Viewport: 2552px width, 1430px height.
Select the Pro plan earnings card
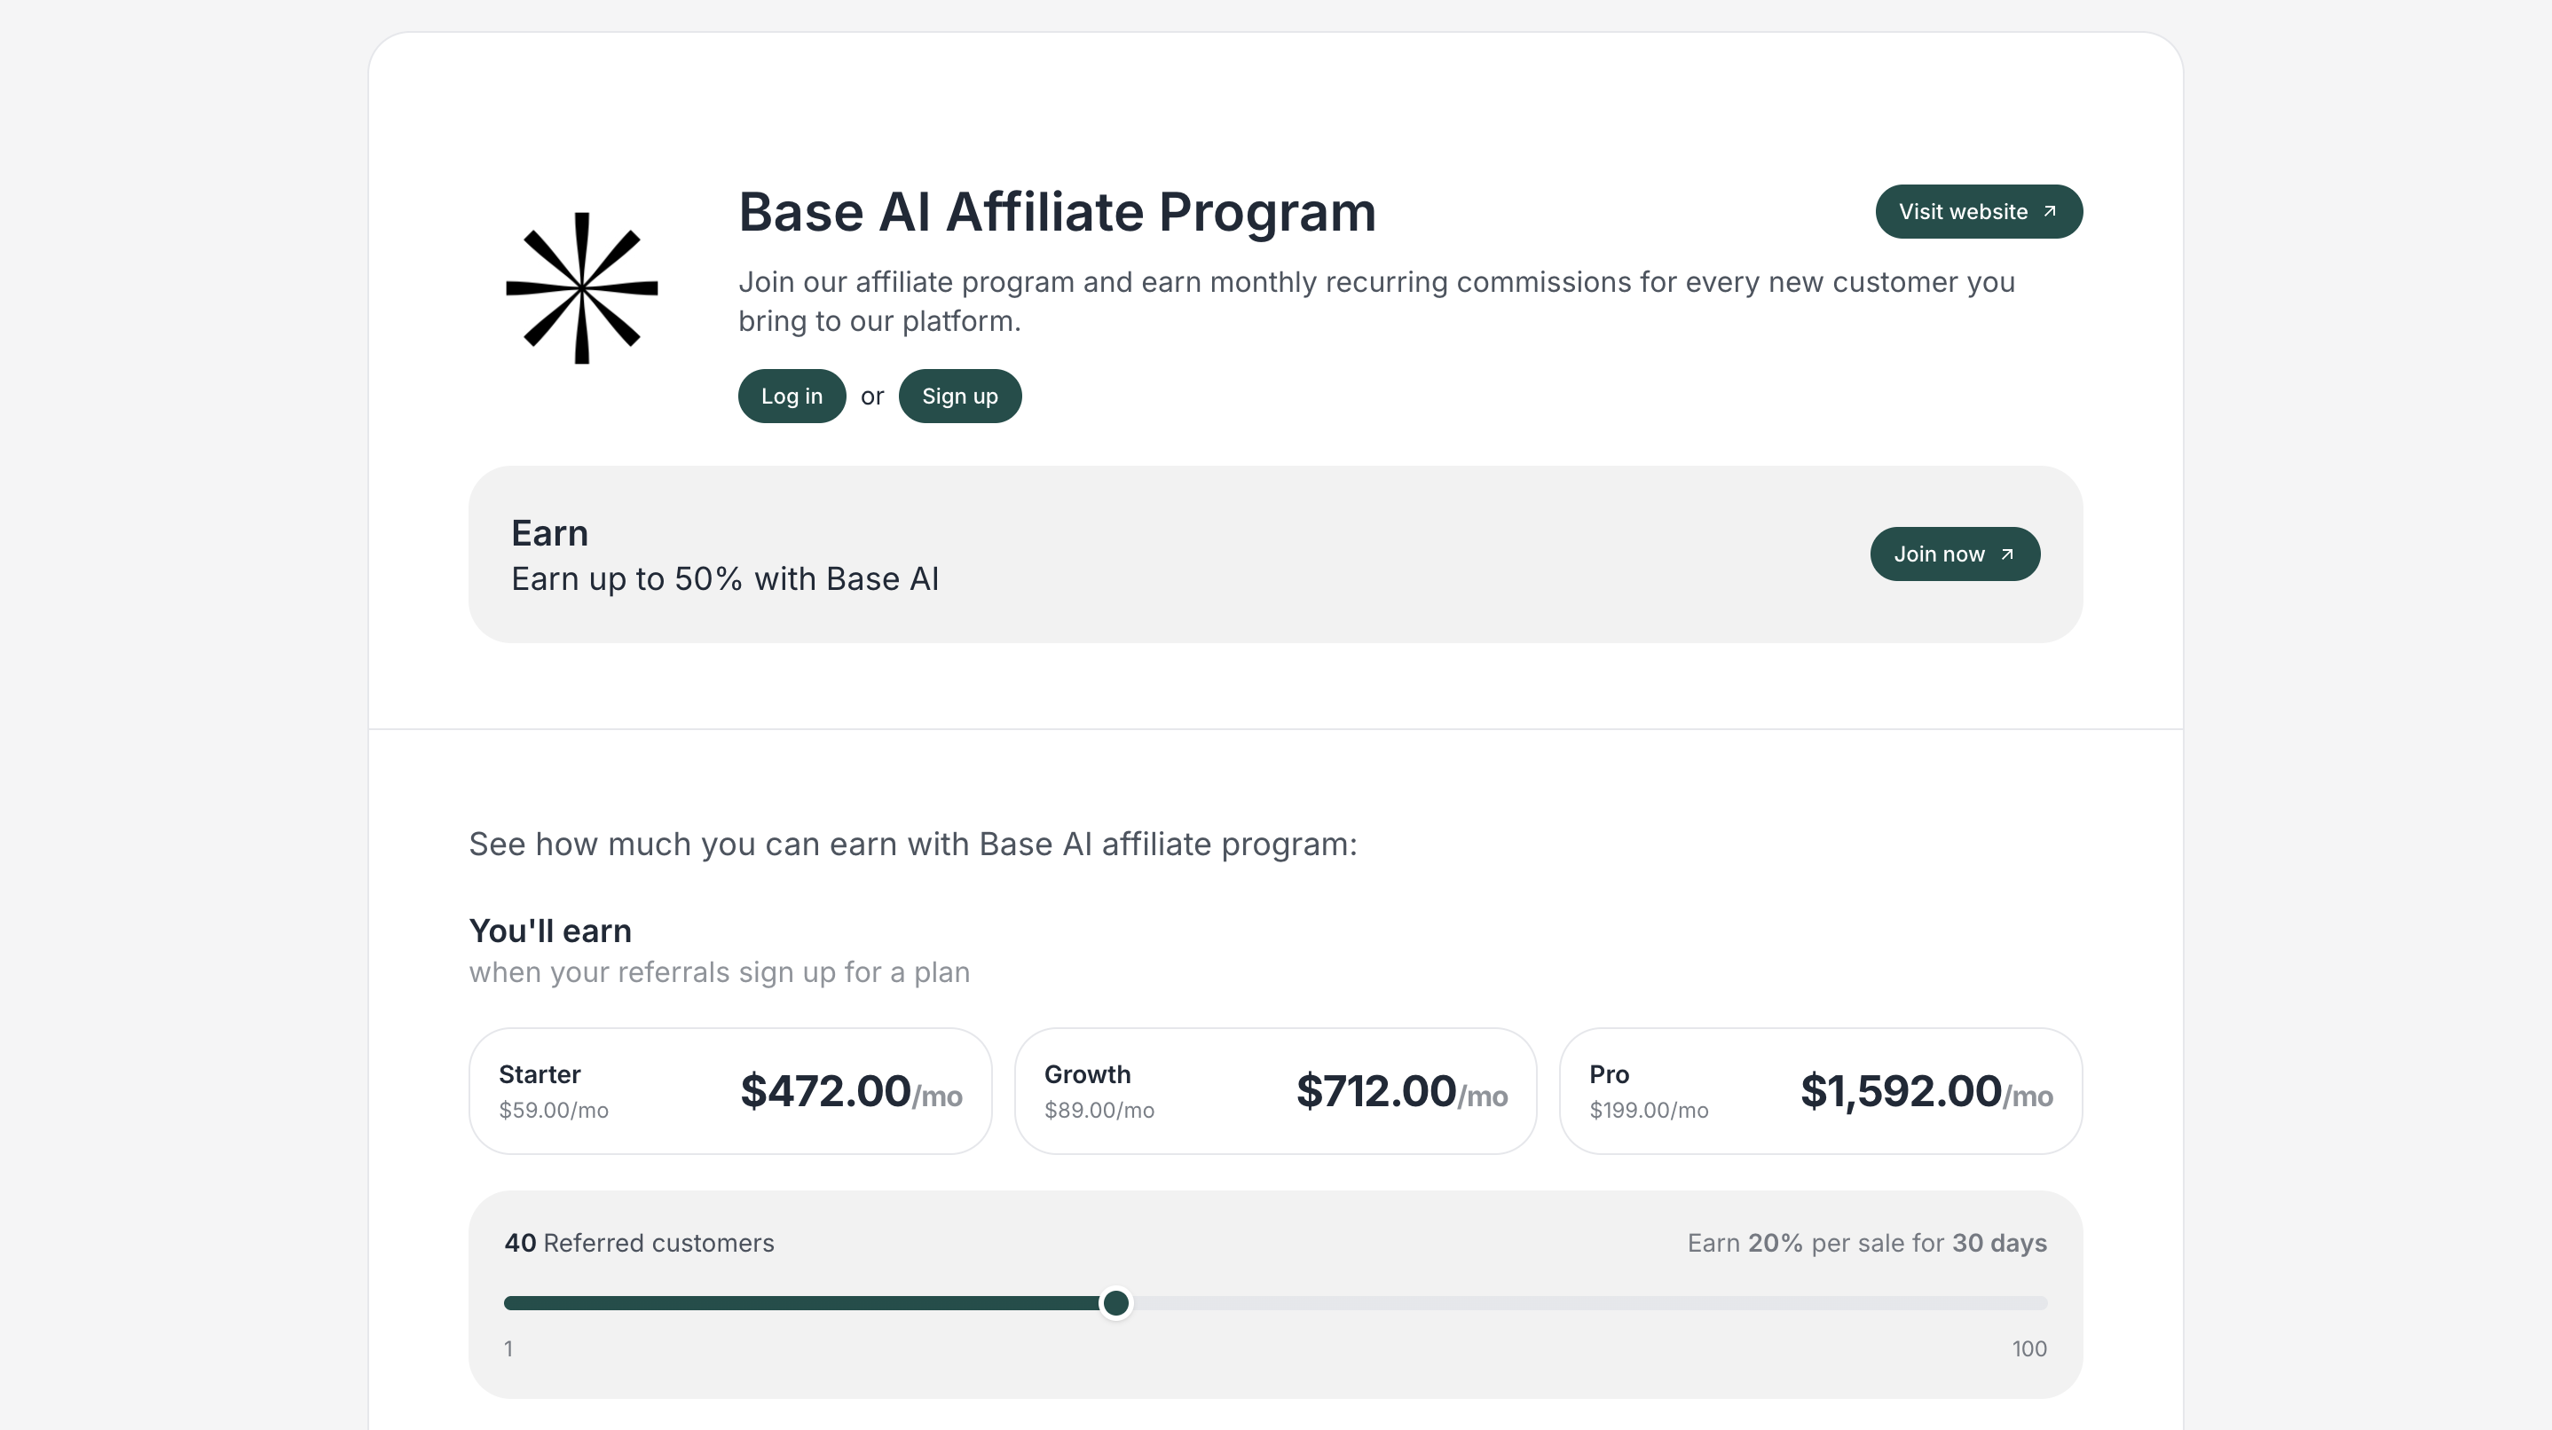point(1820,1090)
